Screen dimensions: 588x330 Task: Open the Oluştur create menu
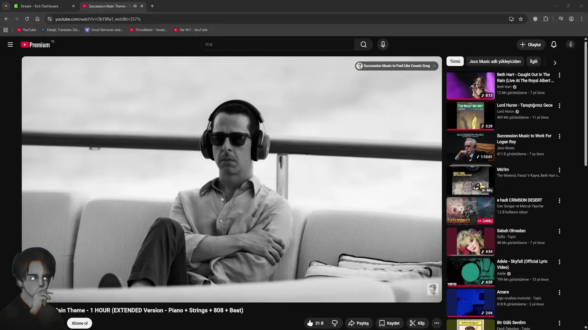pyautogui.click(x=530, y=44)
